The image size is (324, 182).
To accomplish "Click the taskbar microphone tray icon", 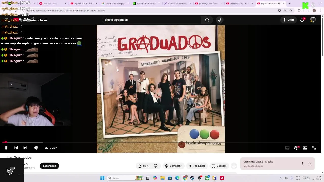I will 292,178.
